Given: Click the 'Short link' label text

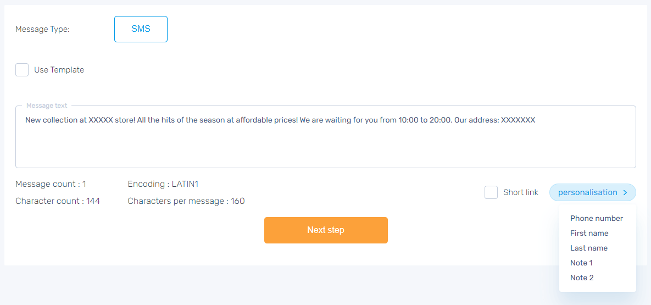Looking at the screenshot, I should click(521, 192).
